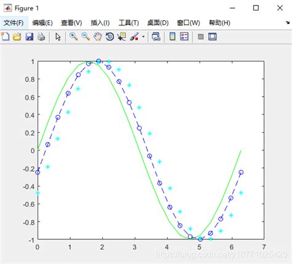Click the leftmost cyan star marker
The height and width of the screenshot is (264, 292).
point(38,193)
